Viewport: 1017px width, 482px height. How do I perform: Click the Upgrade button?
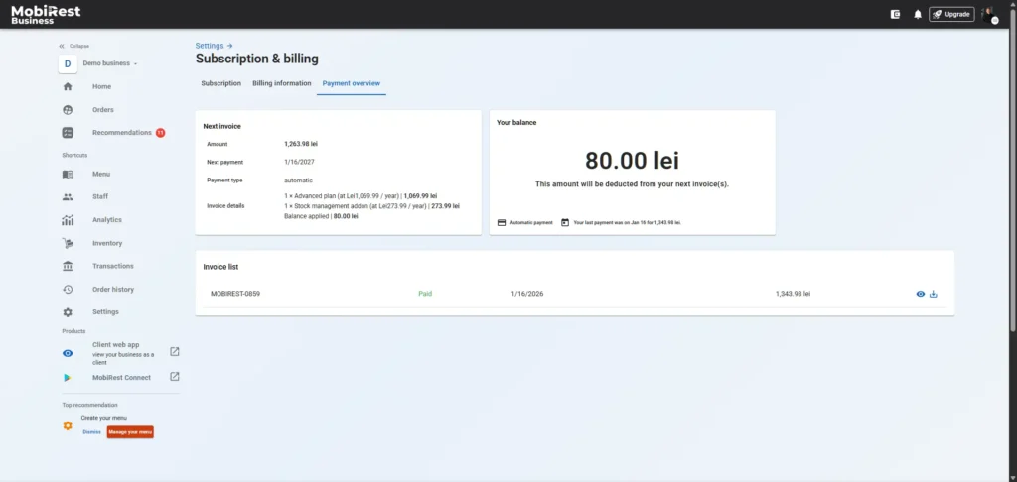(951, 14)
